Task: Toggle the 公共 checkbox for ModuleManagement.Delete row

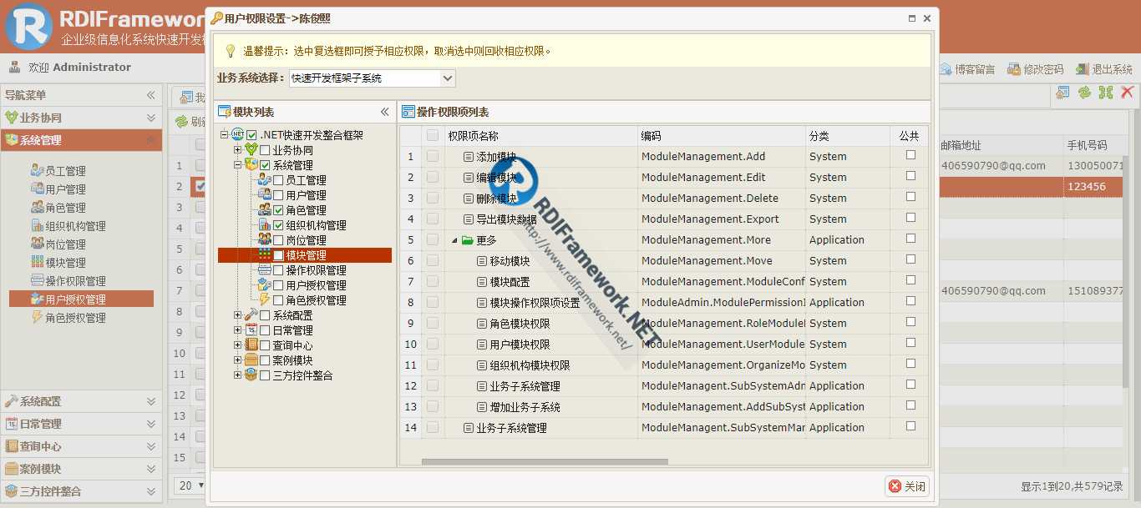Action: (x=910, y=197)
